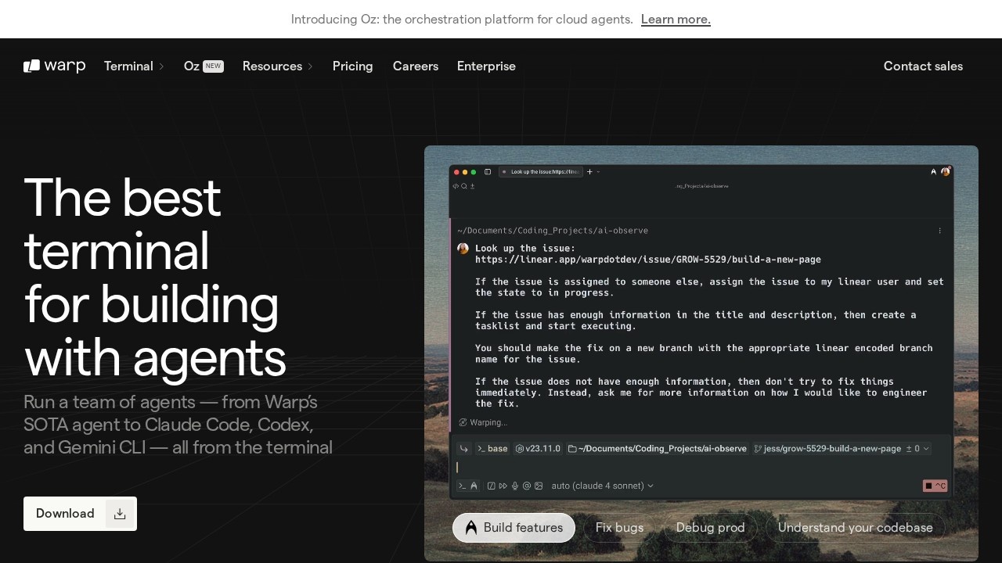The image size is (1002, 563).
Task: Click the Warp logo in the navbar
Action: click(x=54, y=66)
